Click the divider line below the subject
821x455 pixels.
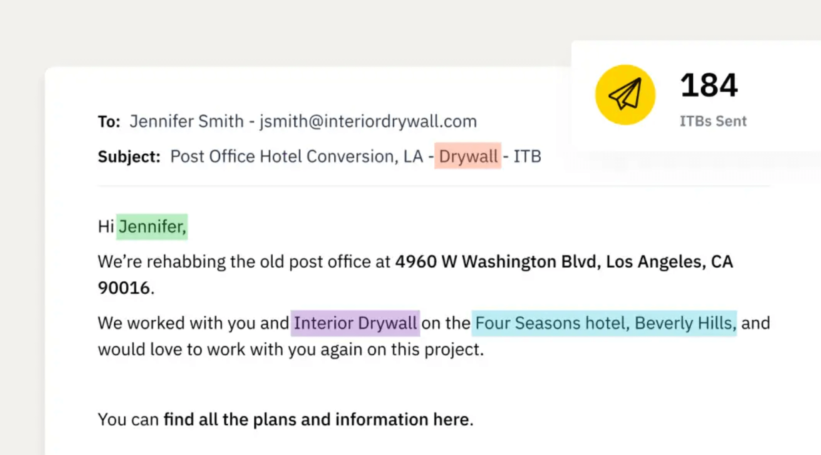pos(434,186)
